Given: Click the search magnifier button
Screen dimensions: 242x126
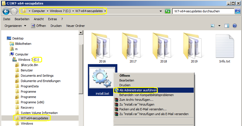Looking at the screenshot, I should pyautogui.click(x=238, y=11).
